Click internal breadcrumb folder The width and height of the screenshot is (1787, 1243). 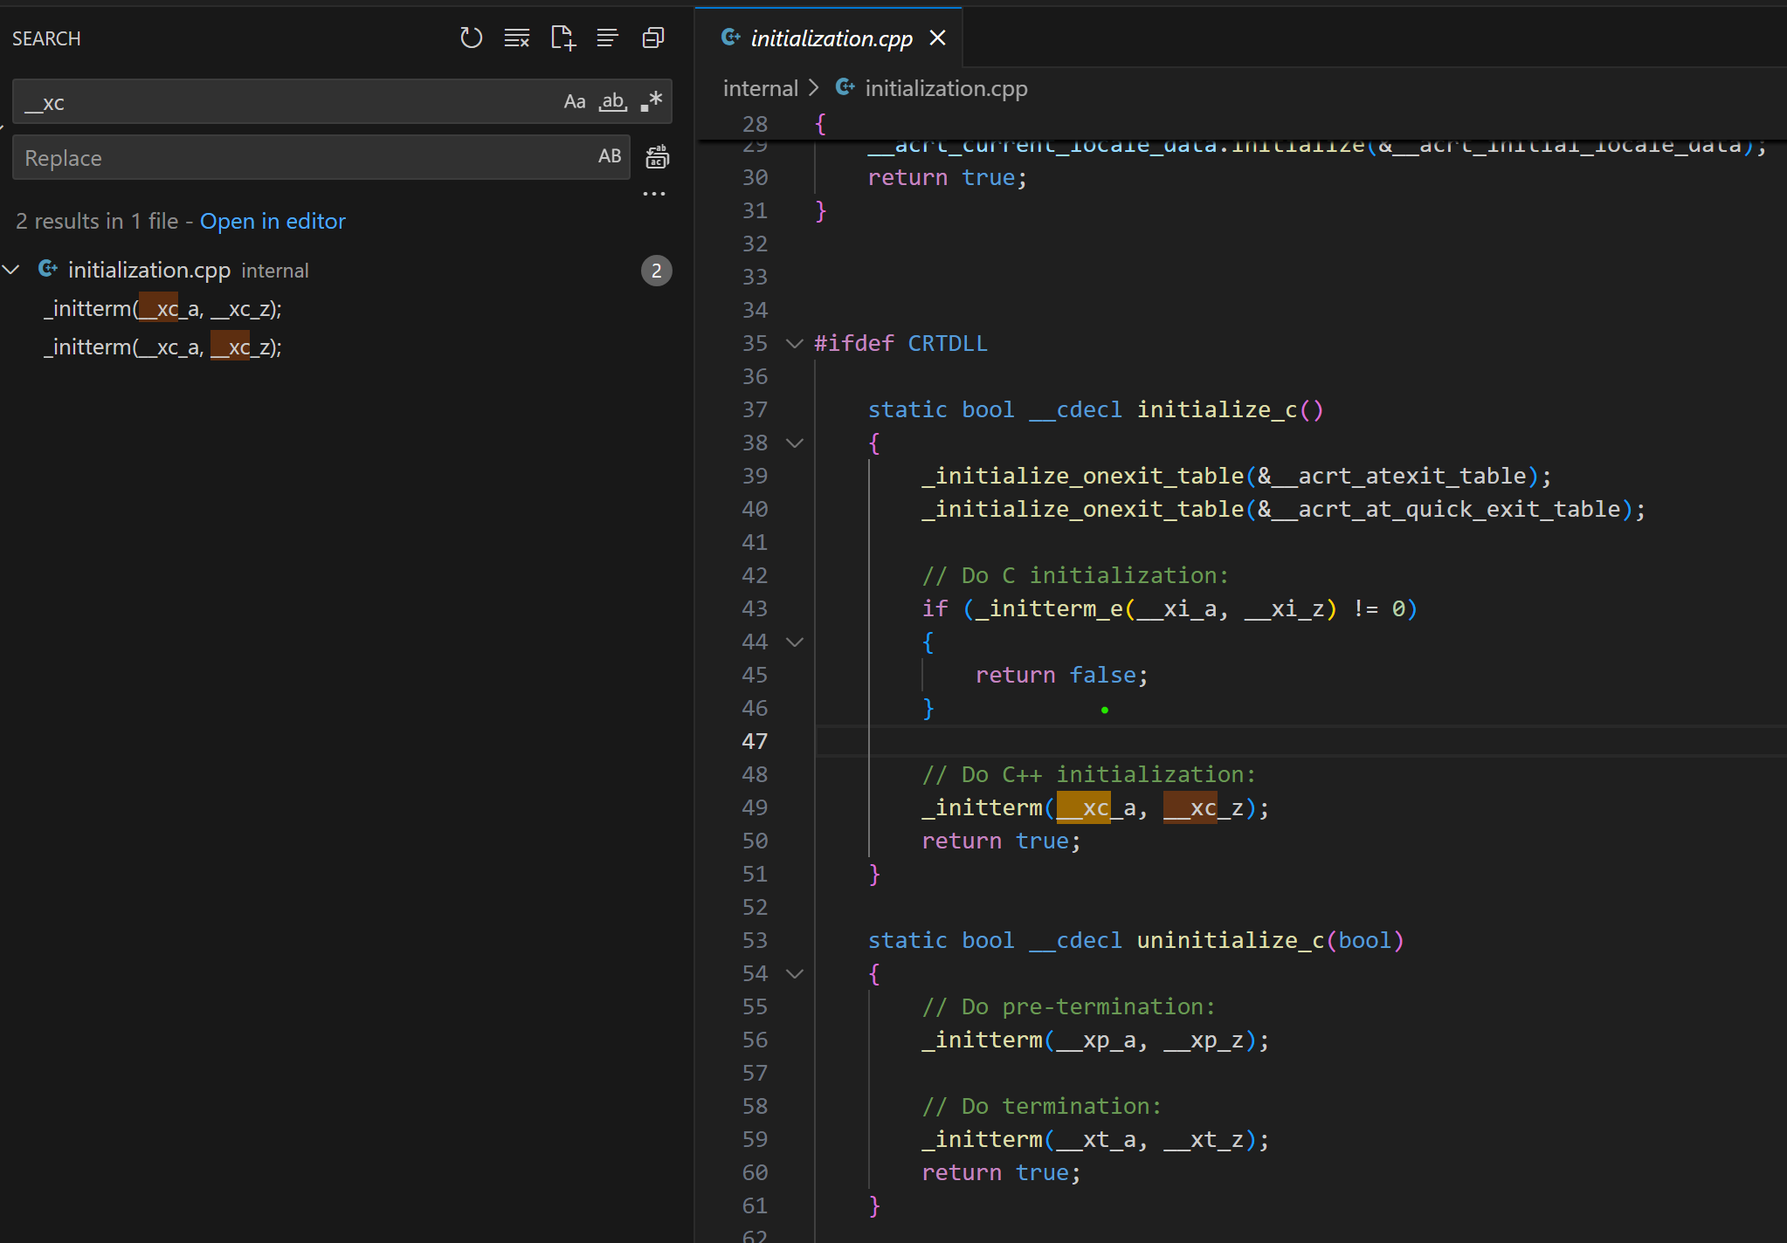[760, 88]
